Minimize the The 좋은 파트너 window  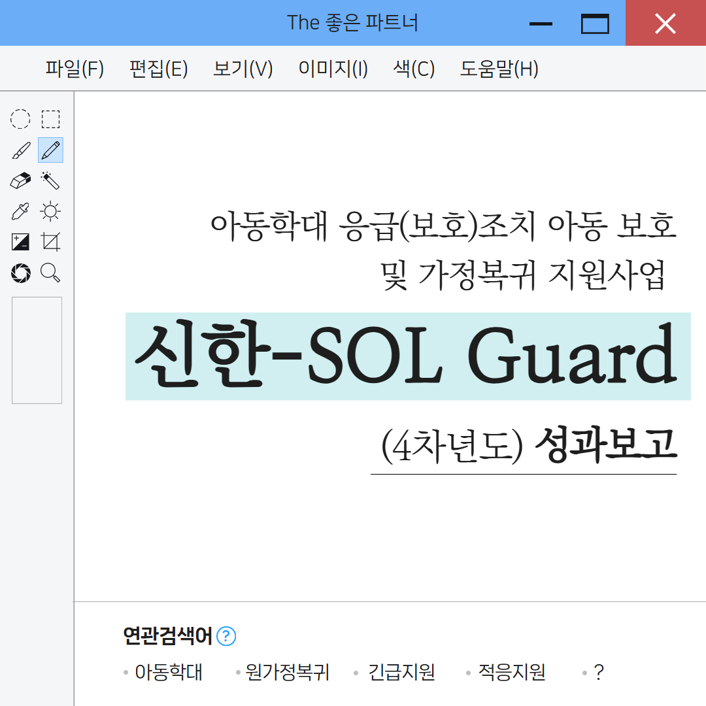coord(541,24)
